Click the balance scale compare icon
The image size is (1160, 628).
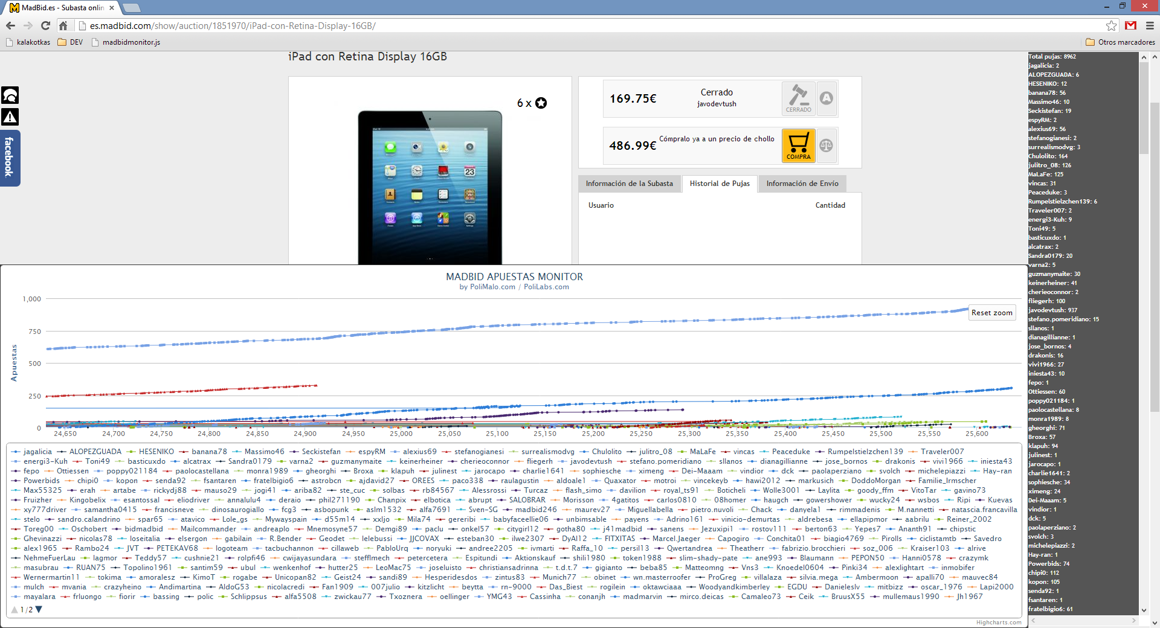(x=826, y=146)
